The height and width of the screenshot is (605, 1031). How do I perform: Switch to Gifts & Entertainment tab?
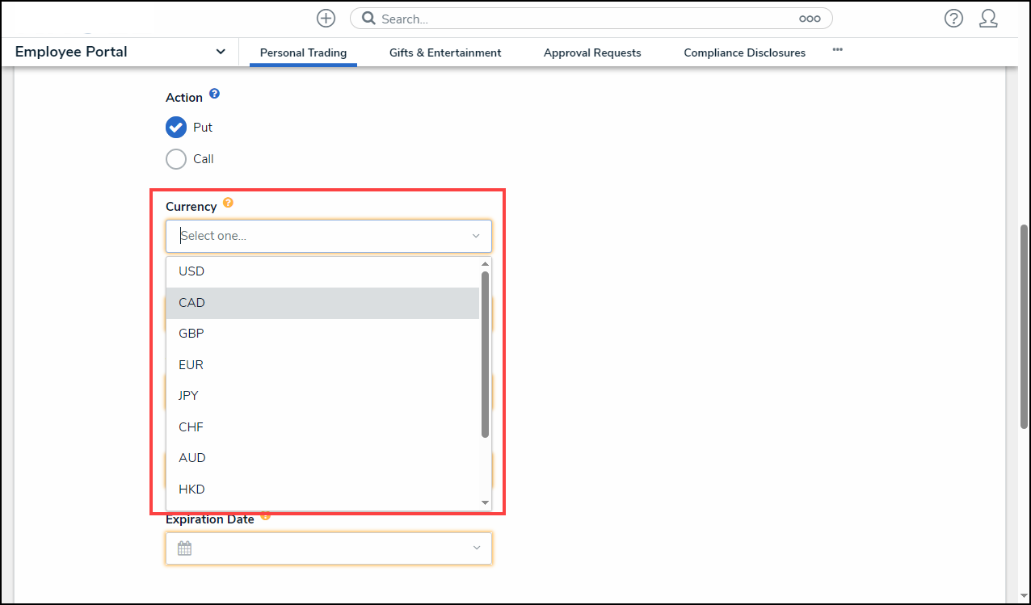point(445,53)
